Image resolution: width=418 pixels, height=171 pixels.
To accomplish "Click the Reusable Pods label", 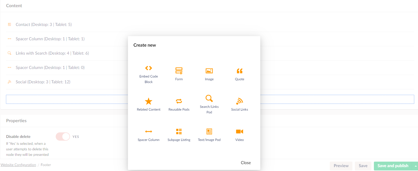I will tap(179, 109).
